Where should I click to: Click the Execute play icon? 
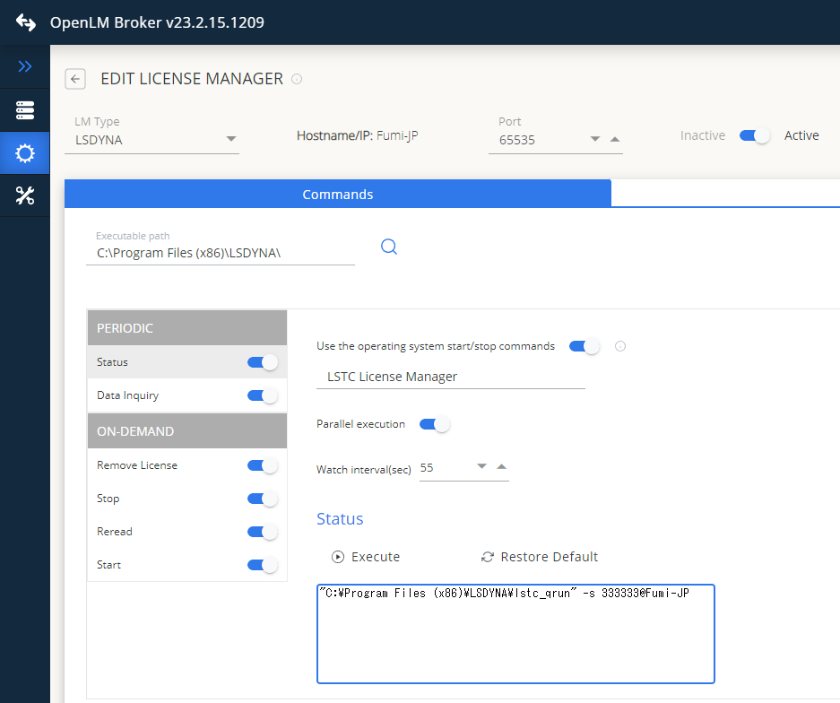click(338, 556)
